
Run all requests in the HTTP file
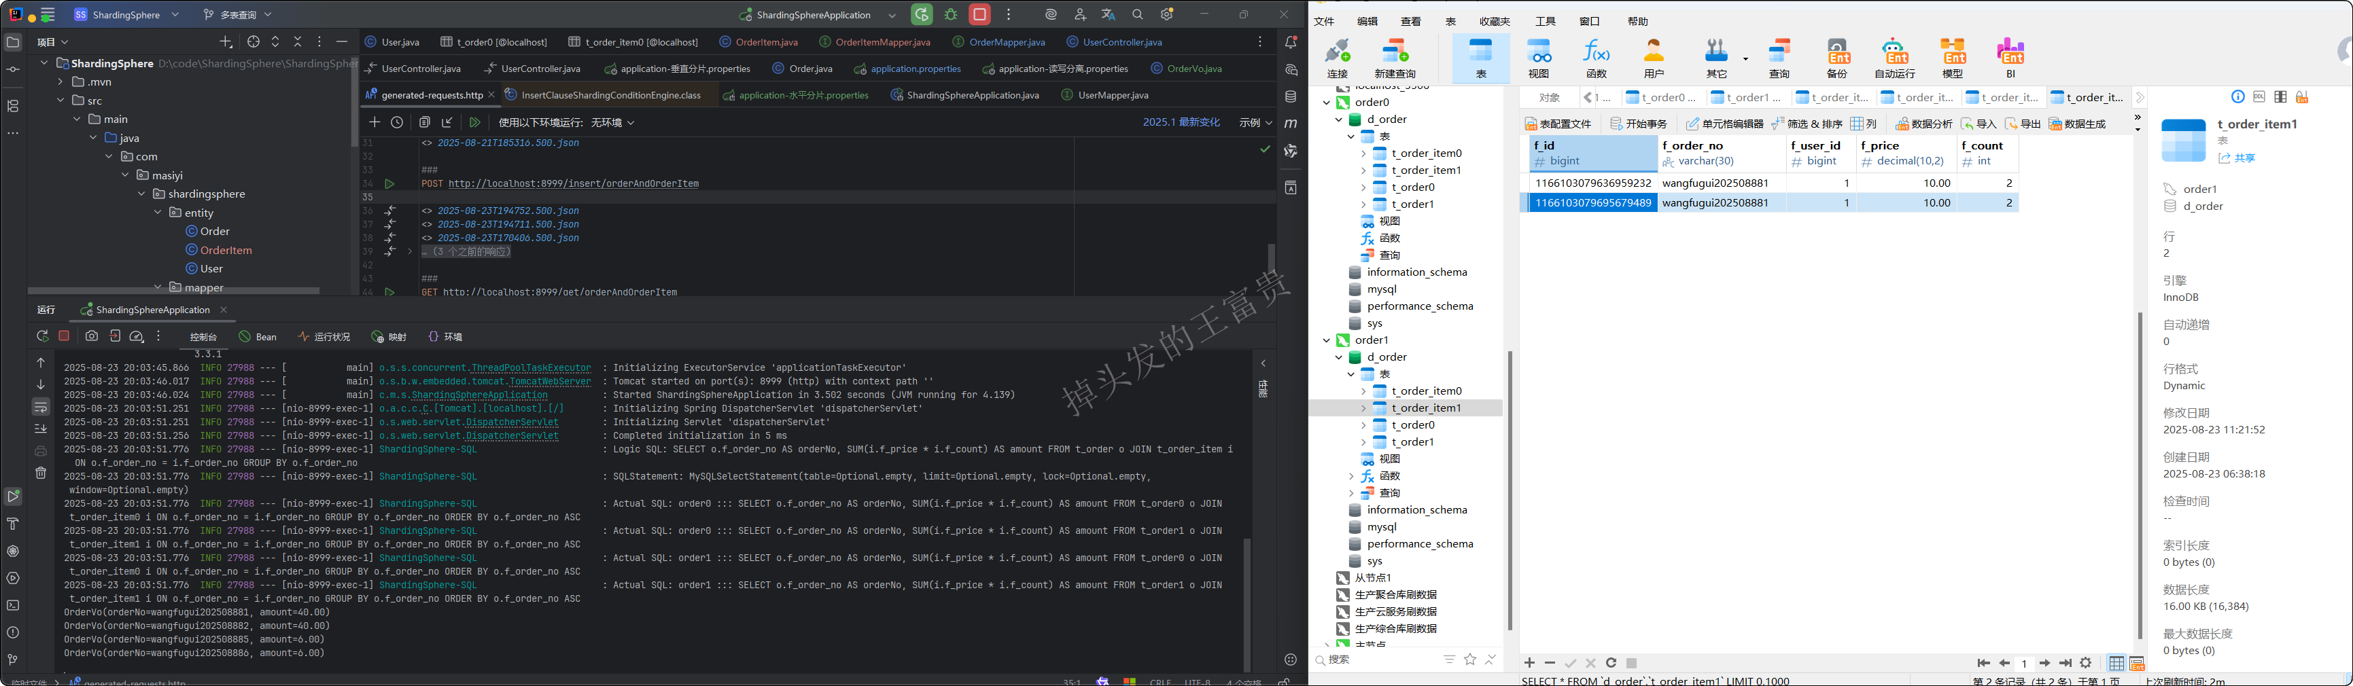pyautogui.click(x=474, y=122)
